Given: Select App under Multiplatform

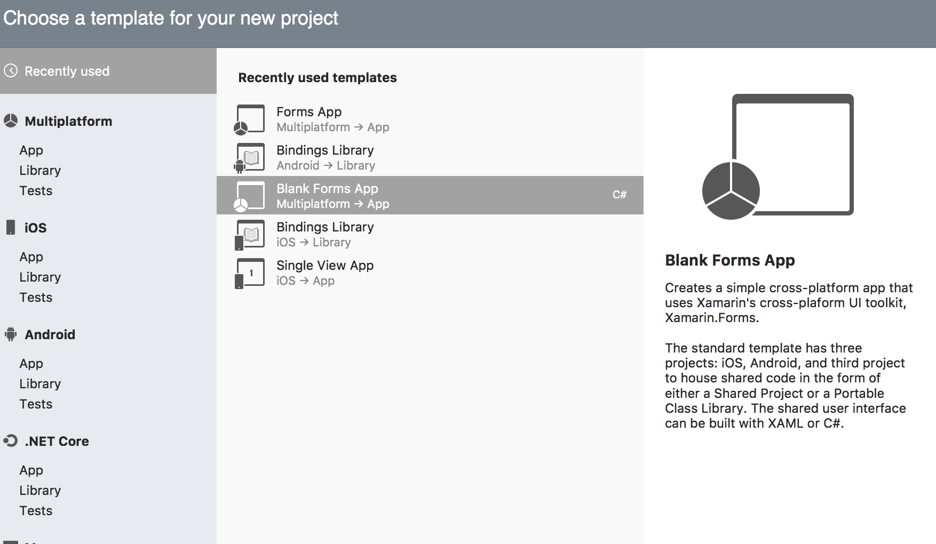Looking at the screenshot, I should tap(31, 150).
